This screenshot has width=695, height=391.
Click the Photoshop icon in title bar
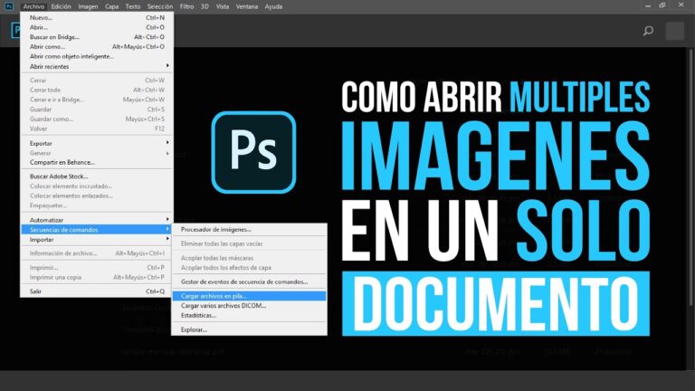9,6
